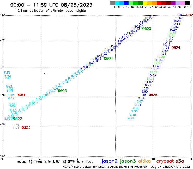The width and height of the screenshot is (193, 169).
Task: Click the wave height value 10.28
Action: (x=151, y=16)
